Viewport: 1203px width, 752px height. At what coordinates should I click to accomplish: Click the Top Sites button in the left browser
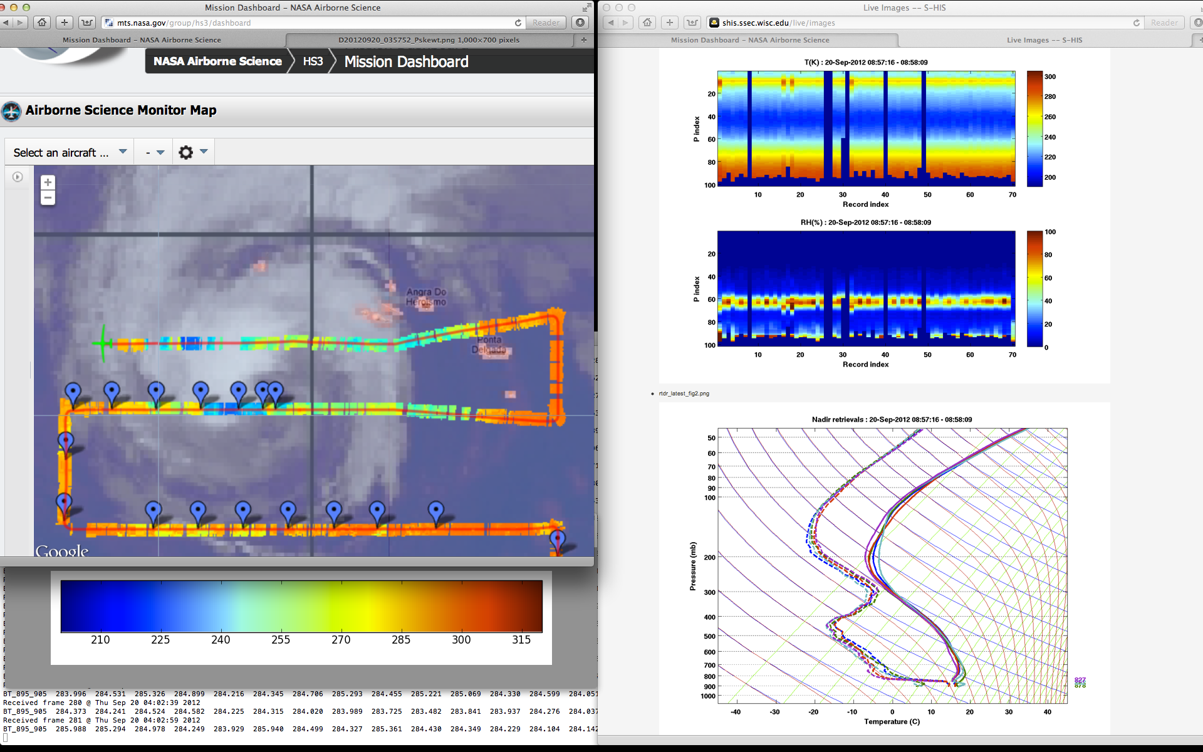pyautogui.click(x=87, y=23)
